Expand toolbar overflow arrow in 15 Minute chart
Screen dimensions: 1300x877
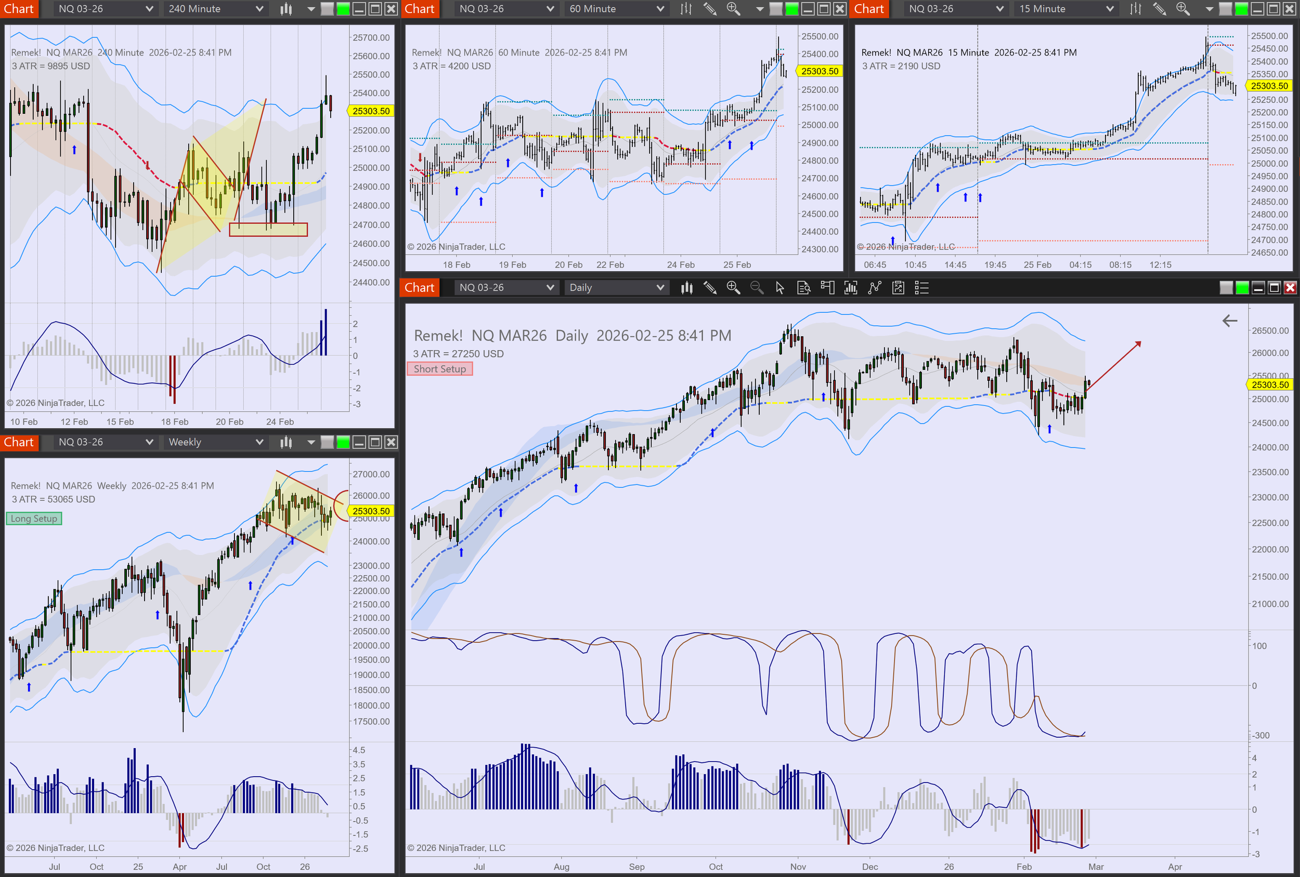point(1210,9)
